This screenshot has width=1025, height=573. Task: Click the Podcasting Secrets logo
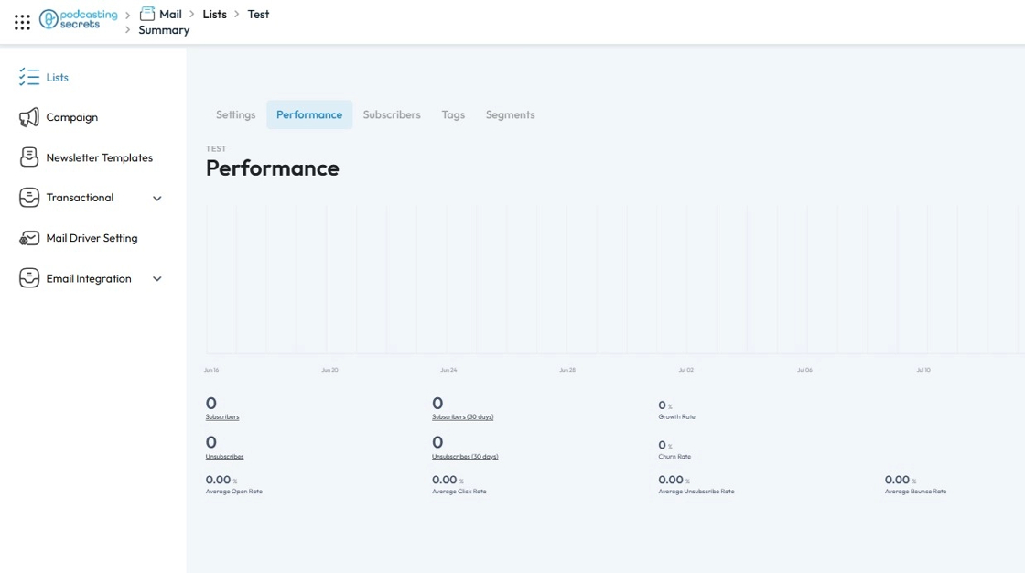[x=79, y=18]
